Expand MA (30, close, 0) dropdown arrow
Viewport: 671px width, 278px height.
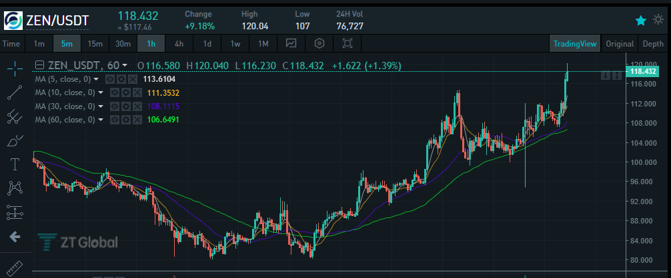101,106
